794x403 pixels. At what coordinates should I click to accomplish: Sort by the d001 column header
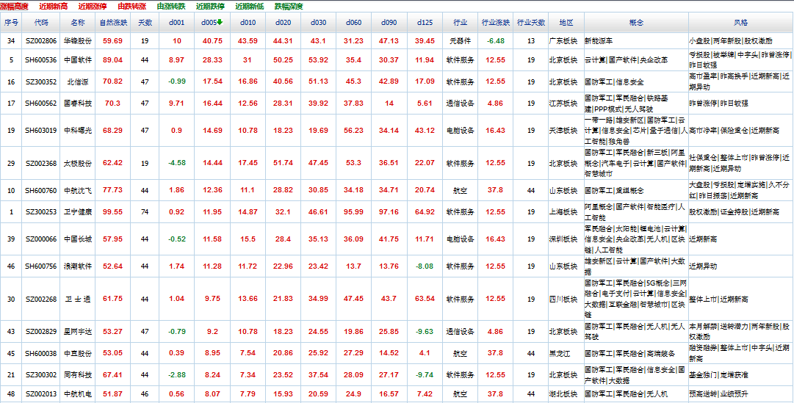(x=177, y=23)
